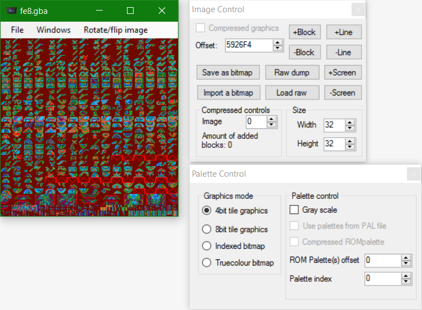Increase the Height value with up arrow

click(349, 141)
